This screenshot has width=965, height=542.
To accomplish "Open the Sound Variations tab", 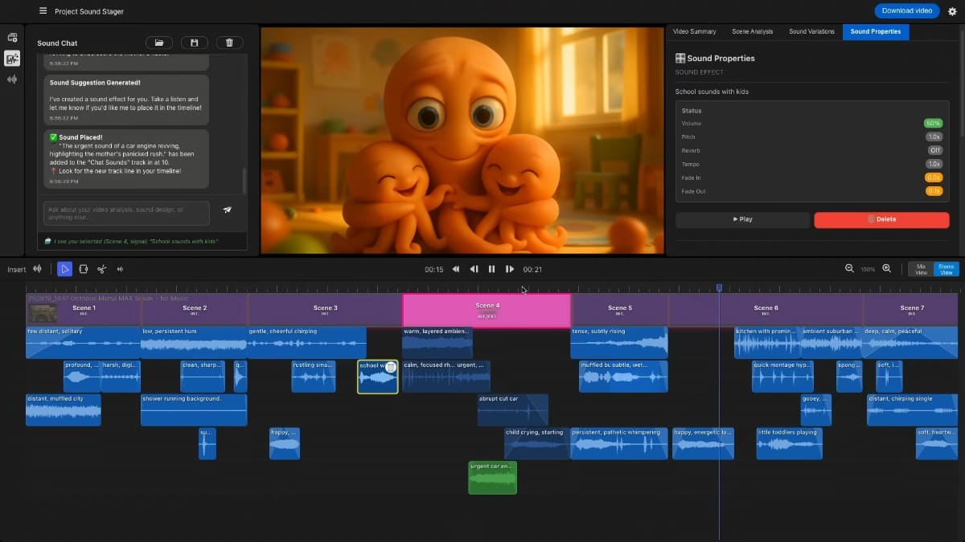I will [811, 31].
